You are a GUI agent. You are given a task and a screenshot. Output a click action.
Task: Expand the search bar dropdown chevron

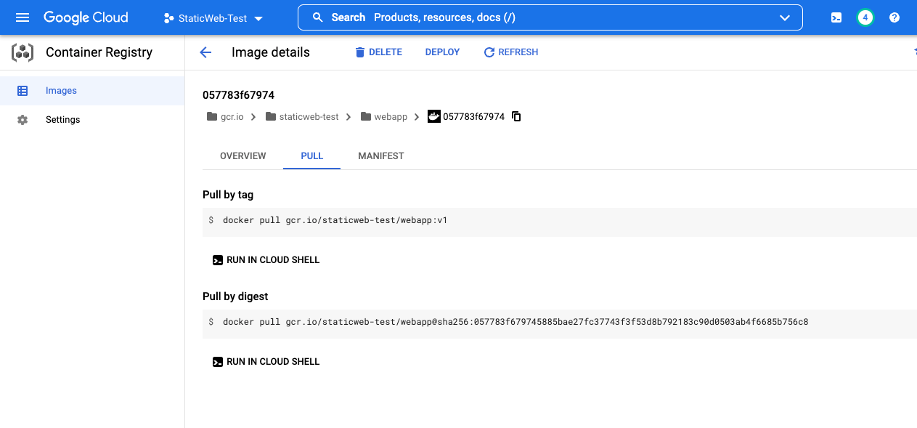784,17
